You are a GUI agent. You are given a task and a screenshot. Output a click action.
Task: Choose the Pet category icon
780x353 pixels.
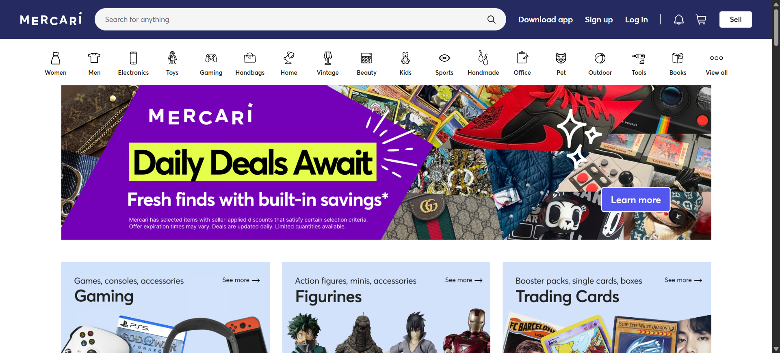[x=561, y=58]
